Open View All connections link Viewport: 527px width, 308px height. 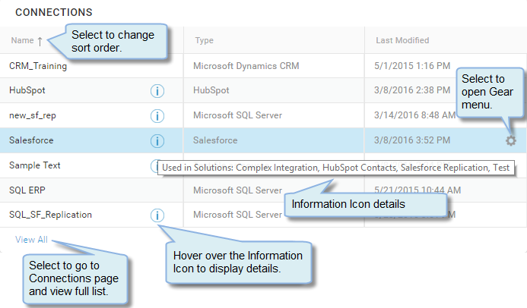[32, 240]
